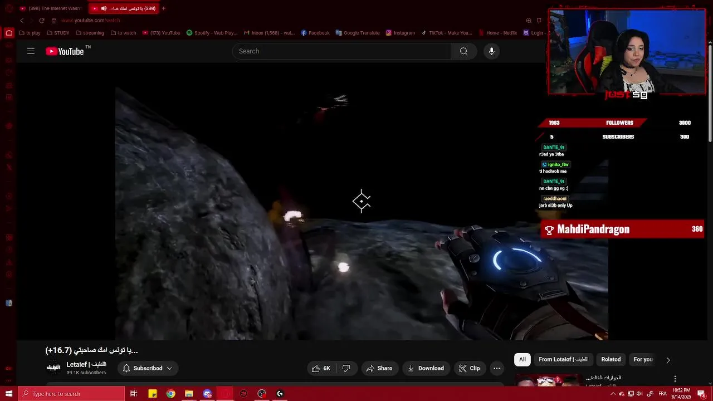The height and width of the screenshot is (401, 713).
Task: Open the first suggested video thumbnail
Action: point(548,380)
